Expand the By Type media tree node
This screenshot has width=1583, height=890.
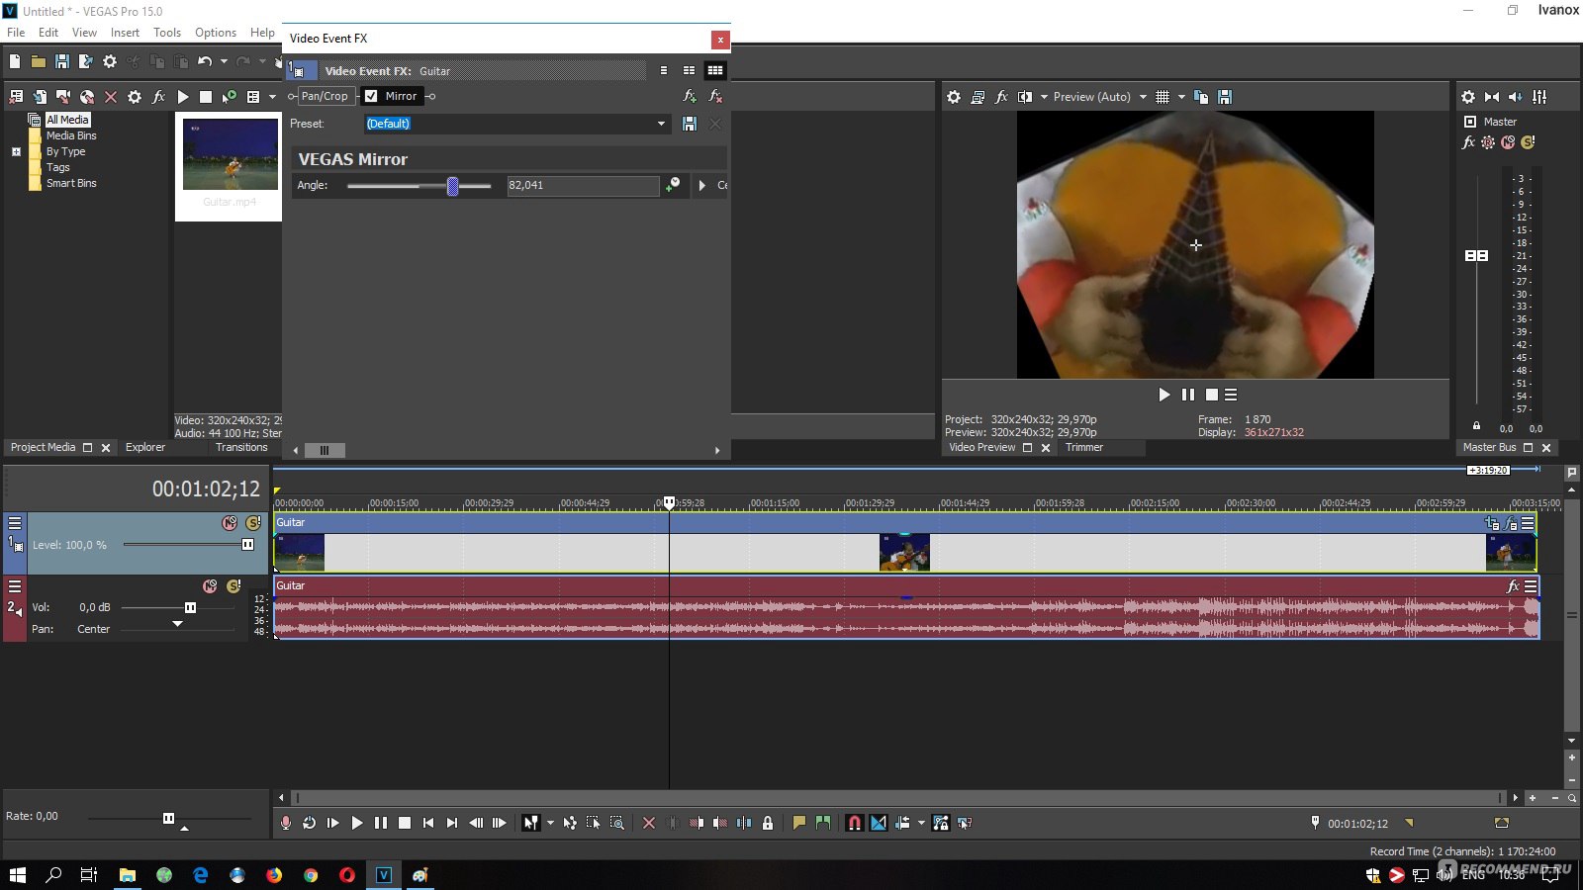pyautogui.click(x=16, y=151)
